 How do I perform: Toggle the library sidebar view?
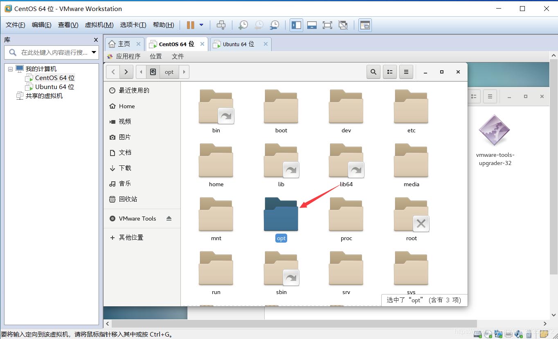point(296,25)
